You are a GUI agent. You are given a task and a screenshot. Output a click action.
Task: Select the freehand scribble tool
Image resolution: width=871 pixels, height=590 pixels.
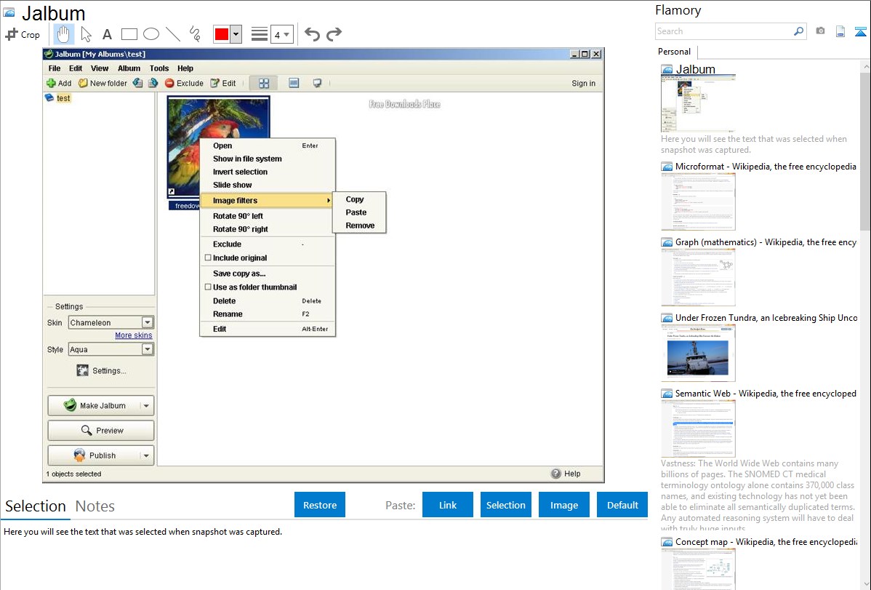(195, 34)
